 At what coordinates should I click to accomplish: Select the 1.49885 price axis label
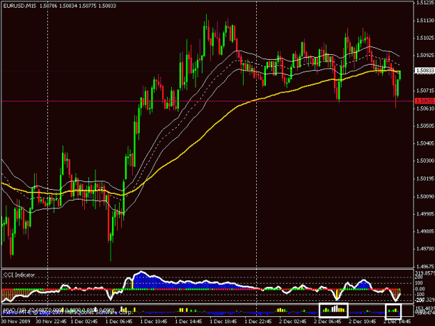tap(425, 231)
